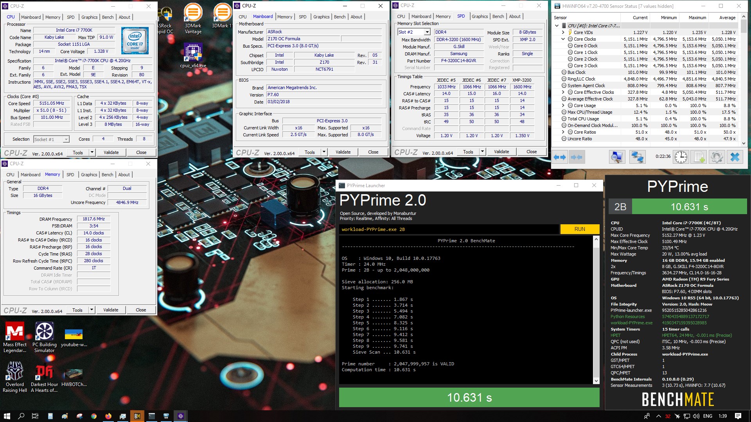
Task: Click the ENG language indicator in the tray
Action: pyautogui.click(x=708, y=416)
